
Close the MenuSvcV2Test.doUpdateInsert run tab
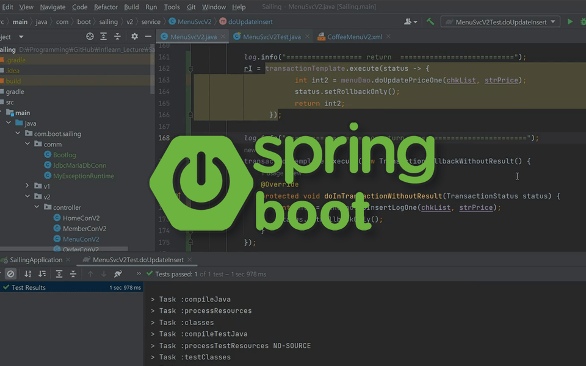(x=189, y=260)
